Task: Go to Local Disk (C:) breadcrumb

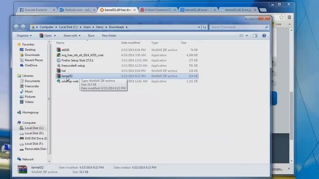Action: [x=68, y=27]
